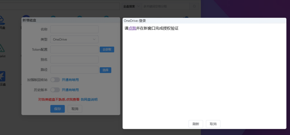The height and width of the screenshot is (135, 290).
Task: Open the 类型 OneDrive dropdown
Action: coord(74,40)
